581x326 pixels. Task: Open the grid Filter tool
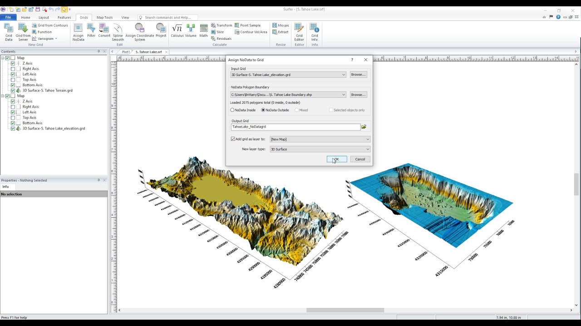[91, 31]
